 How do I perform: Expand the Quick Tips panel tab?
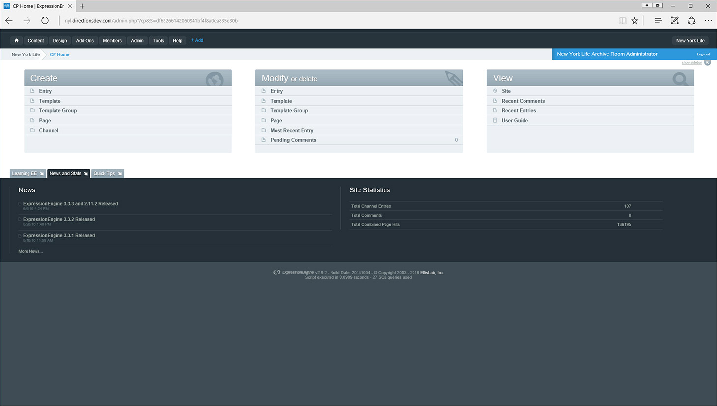click(x=107, y=173)
